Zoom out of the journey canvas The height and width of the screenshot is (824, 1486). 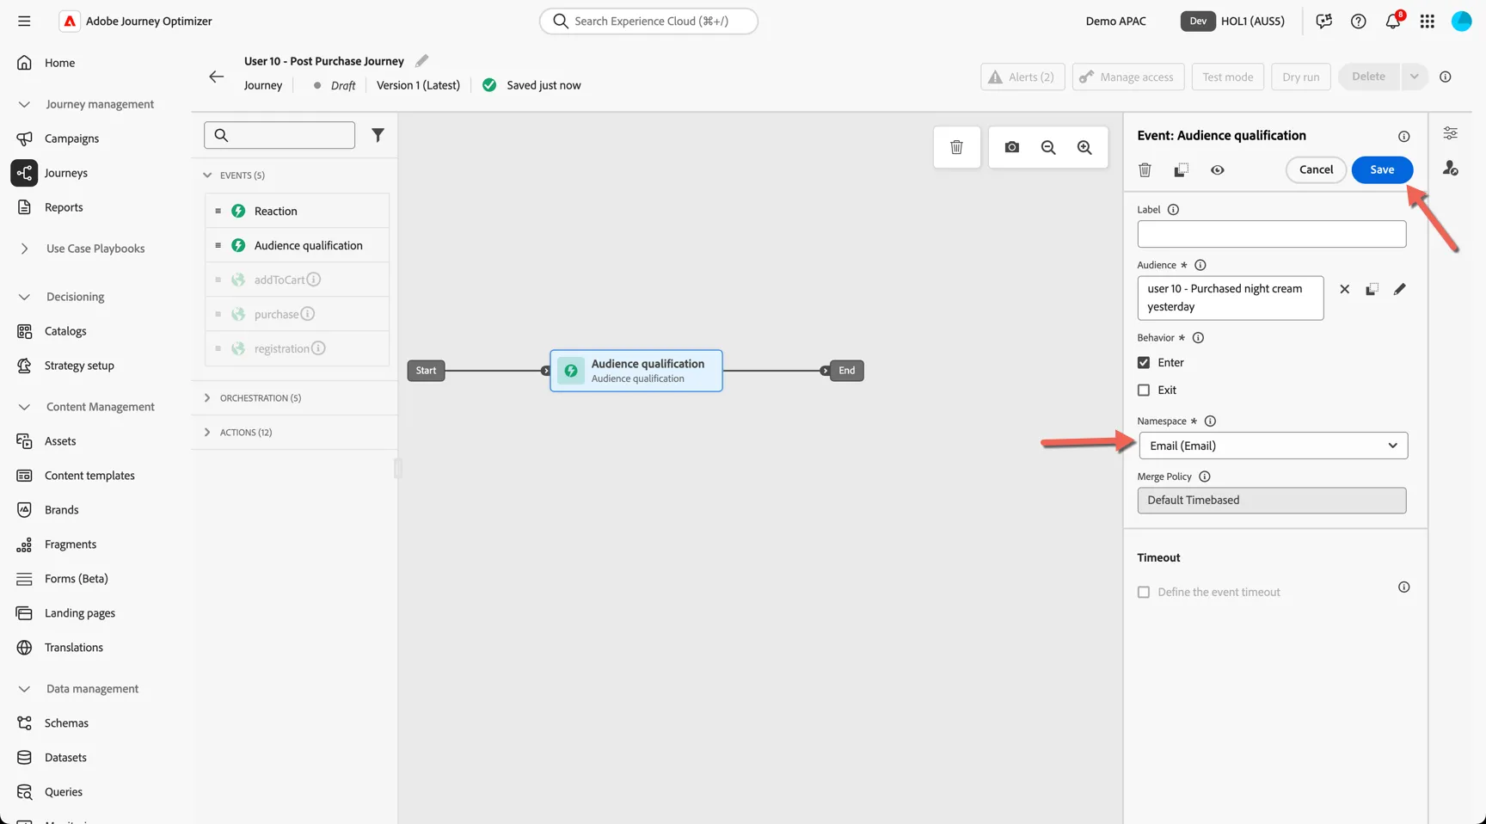point(1048,147)
